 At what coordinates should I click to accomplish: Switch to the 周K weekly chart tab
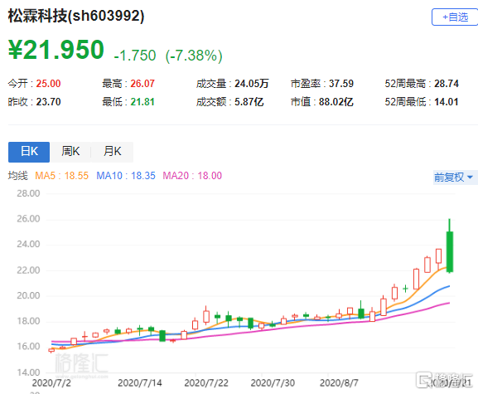click(70, 152)
